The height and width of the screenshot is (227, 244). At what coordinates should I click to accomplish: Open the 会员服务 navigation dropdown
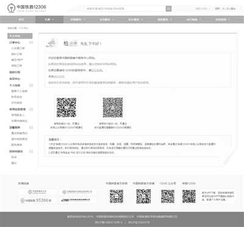(107, 20)
